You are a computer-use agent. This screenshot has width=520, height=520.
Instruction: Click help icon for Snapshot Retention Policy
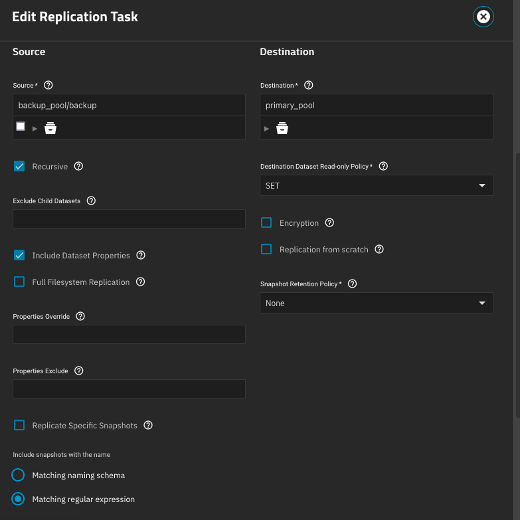(x=352, y=284)
